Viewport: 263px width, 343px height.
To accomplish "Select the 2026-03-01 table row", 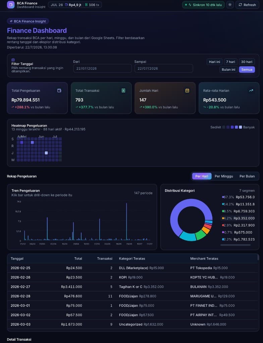I will pyautogui.click(x=133, y=305).
